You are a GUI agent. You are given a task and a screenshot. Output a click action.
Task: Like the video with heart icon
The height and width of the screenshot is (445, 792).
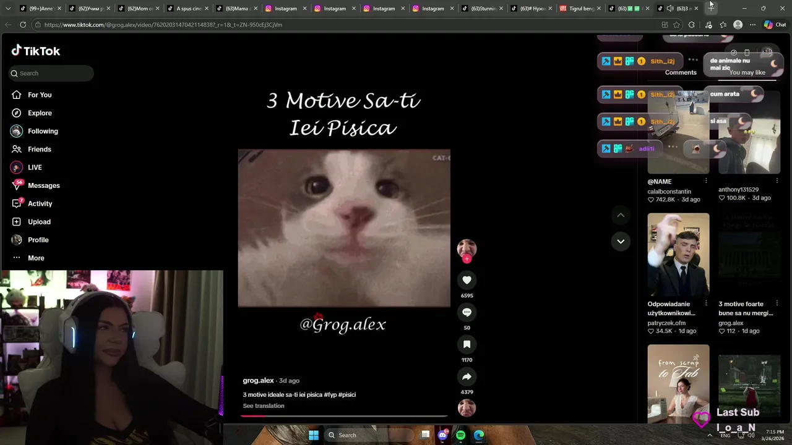(x=467, y=280)
